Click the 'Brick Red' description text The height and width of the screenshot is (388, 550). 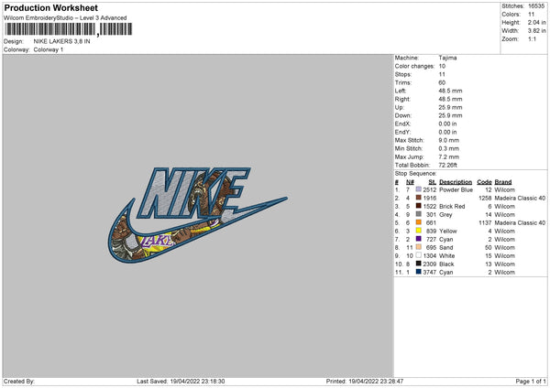(x=452, y=206)
